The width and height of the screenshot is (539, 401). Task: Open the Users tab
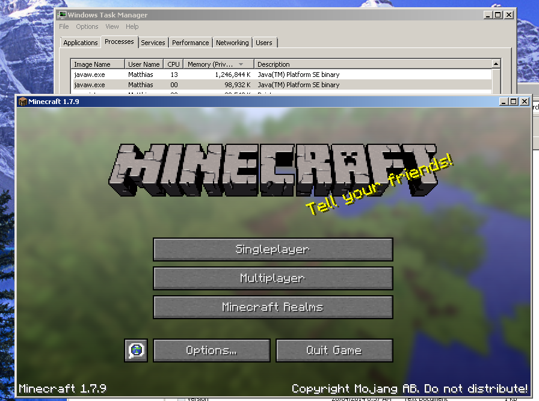[264, 43]
